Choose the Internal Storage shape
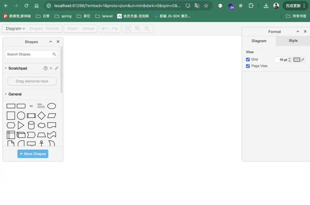The image size is (310, 205). pos(11,135)
